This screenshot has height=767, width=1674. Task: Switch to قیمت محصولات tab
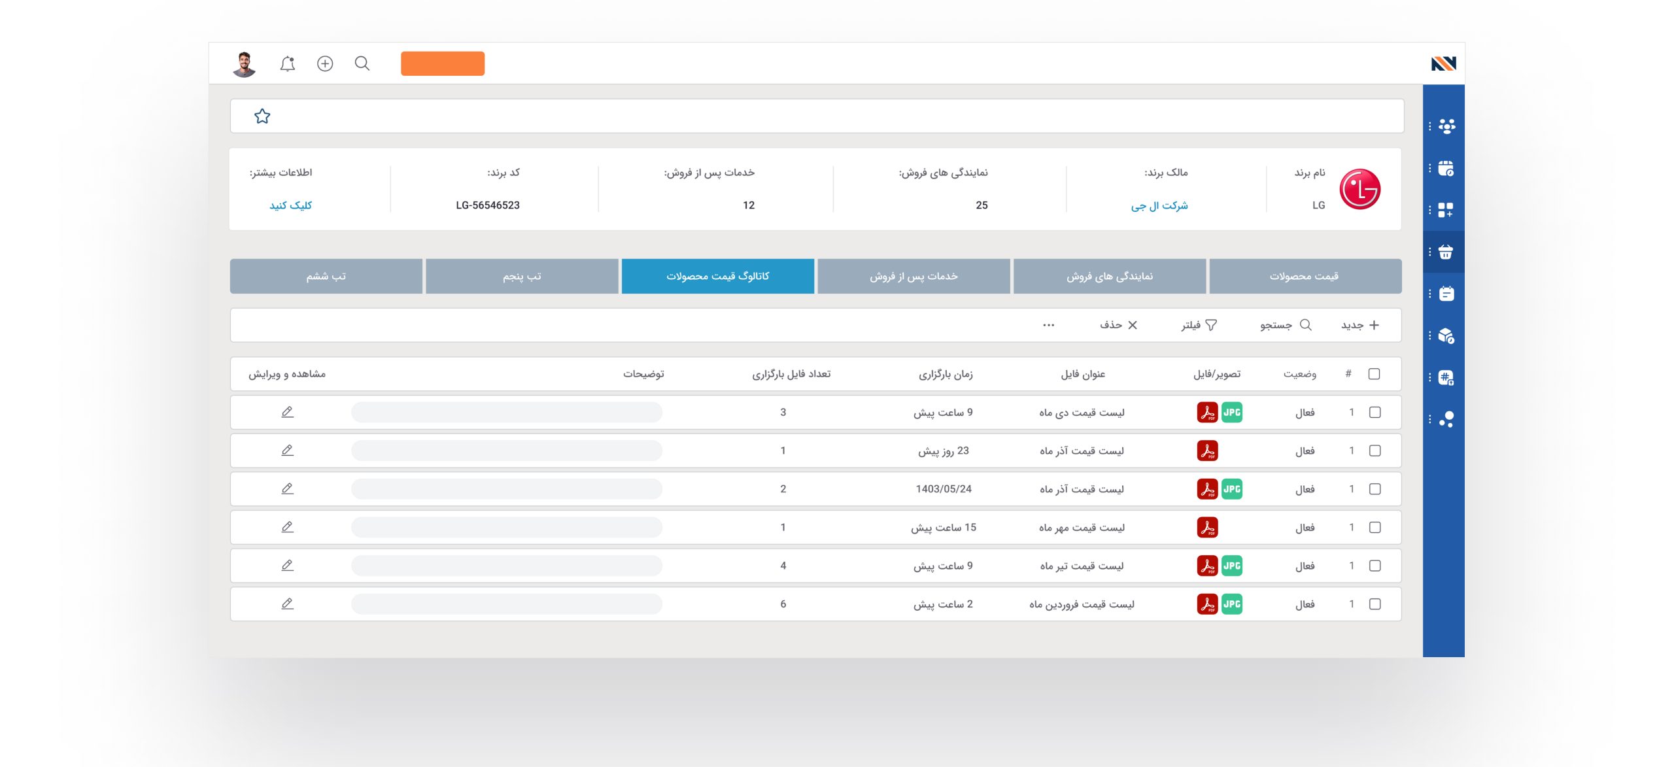tap(1305, 276)
